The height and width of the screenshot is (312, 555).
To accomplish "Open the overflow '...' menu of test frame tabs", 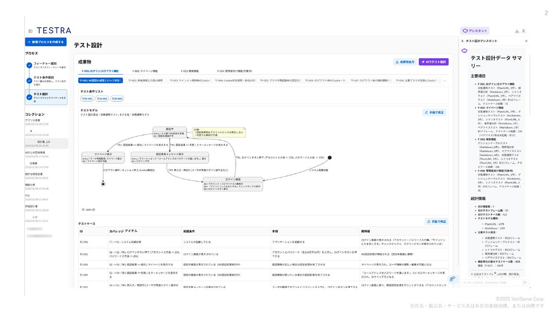I will pos(444,81).
